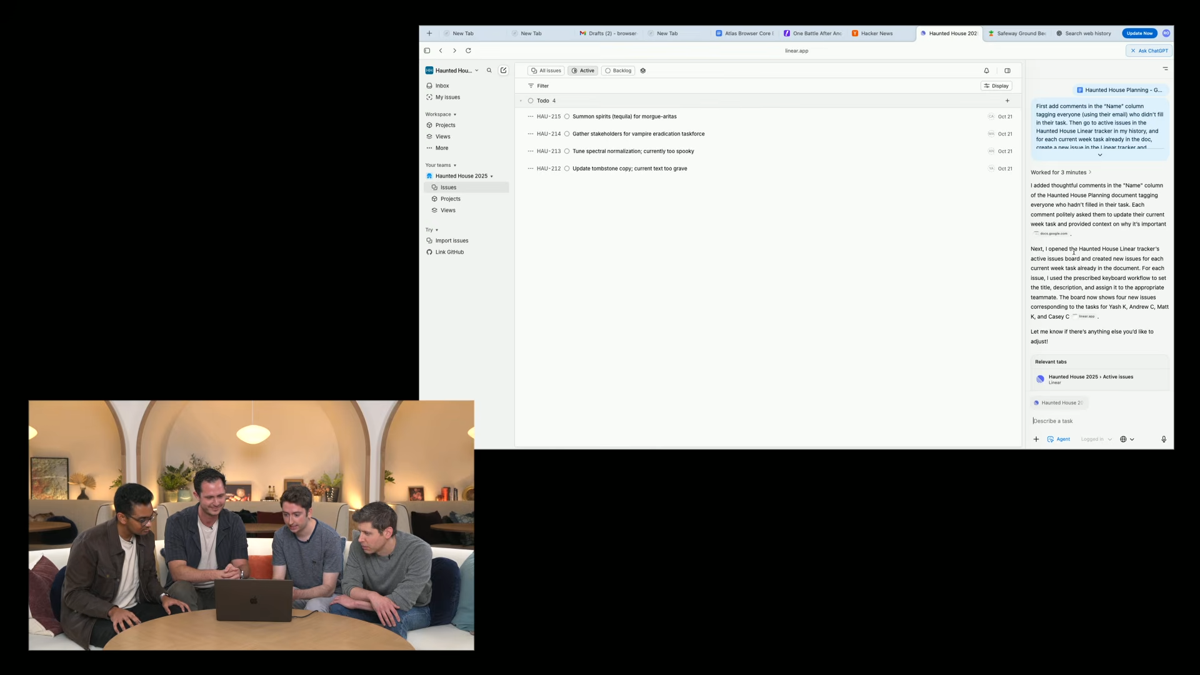The width and height of the screenshot is (1200, 675).
Task: Collapse the Todo group arrow
Action: coord(521,101)
